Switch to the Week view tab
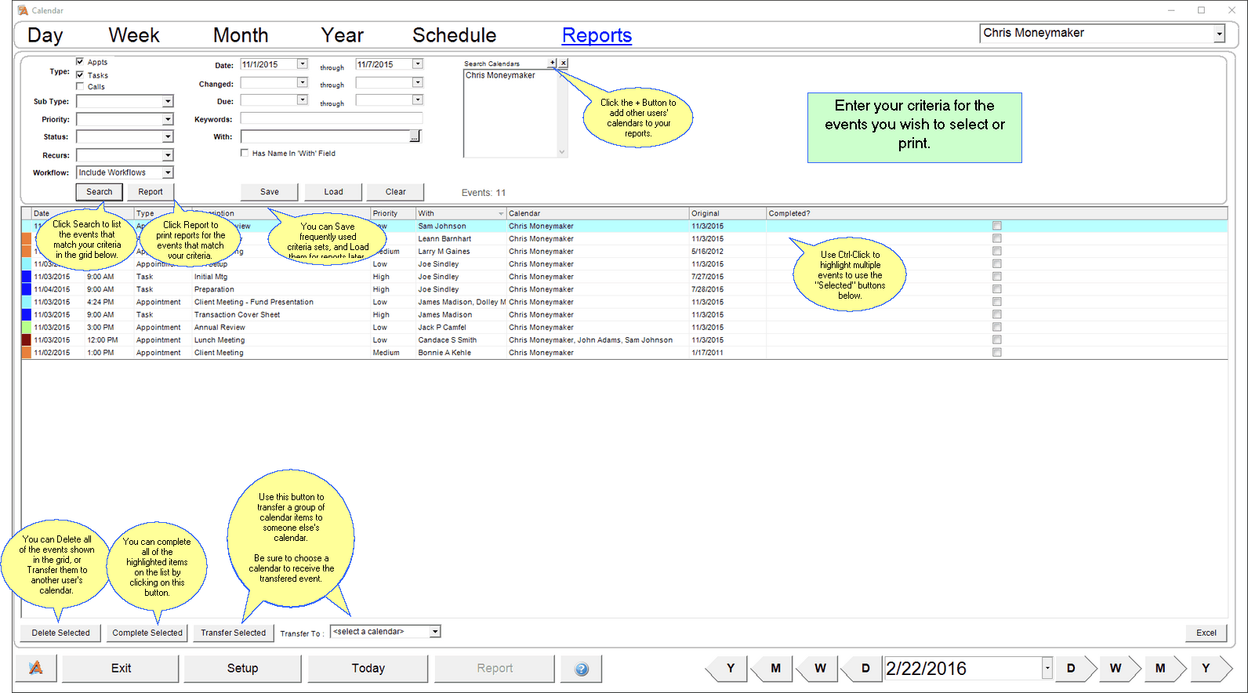The height and width of the screenshot is (693, 1248). 133,35
